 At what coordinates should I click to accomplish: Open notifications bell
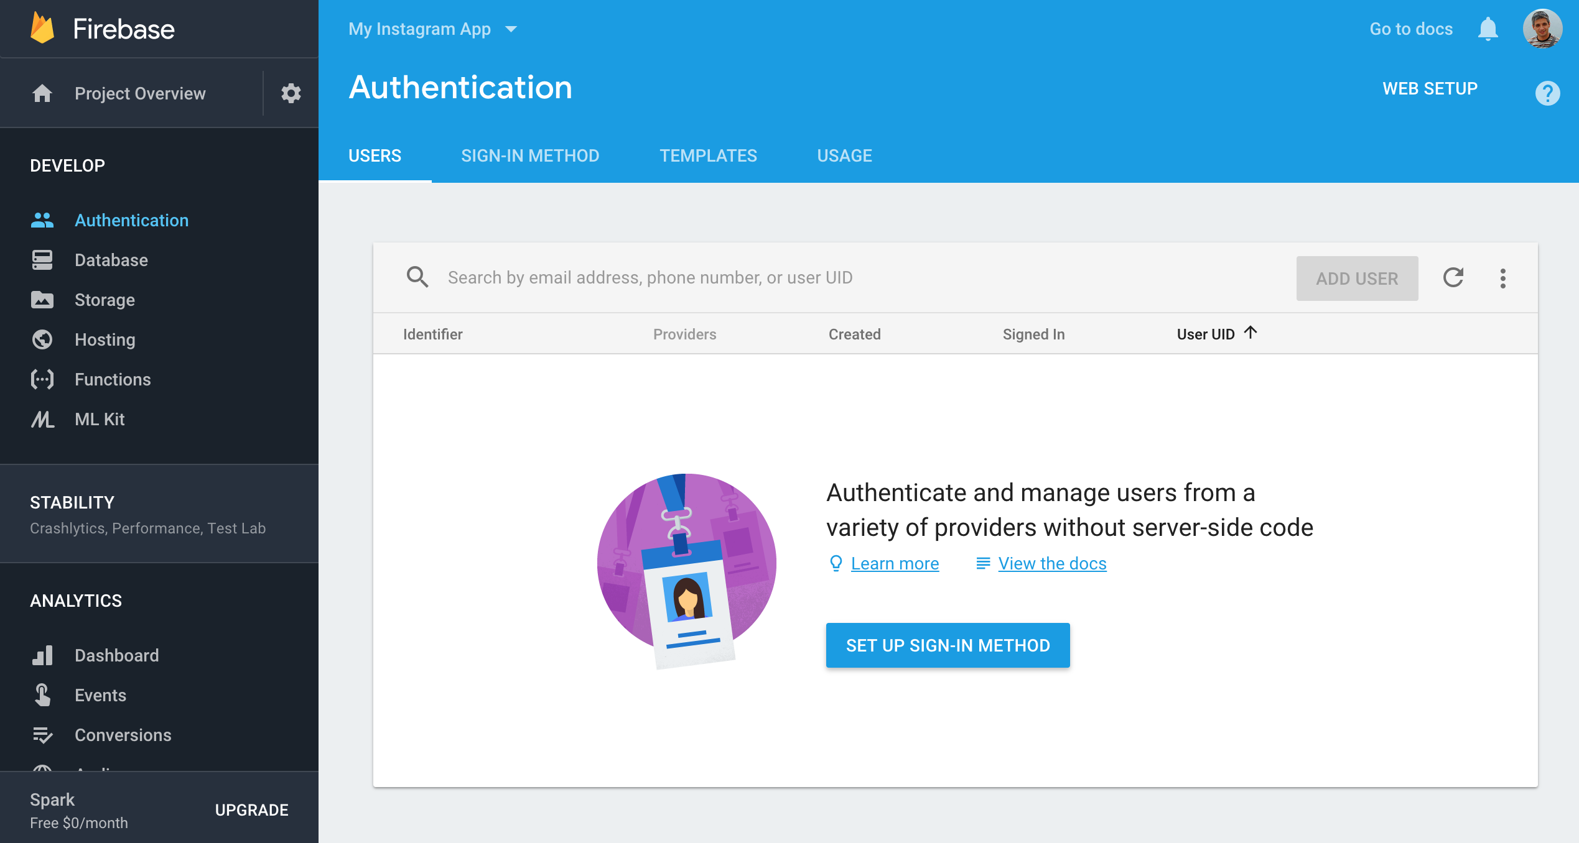point(1488,29)
